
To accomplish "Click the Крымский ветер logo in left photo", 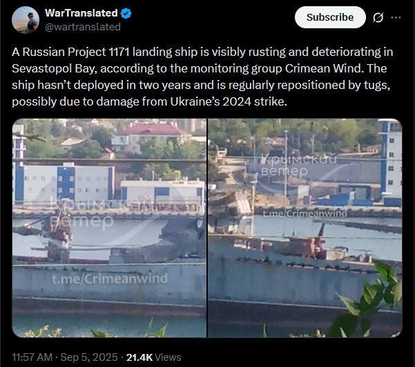I will click(101, 213).
